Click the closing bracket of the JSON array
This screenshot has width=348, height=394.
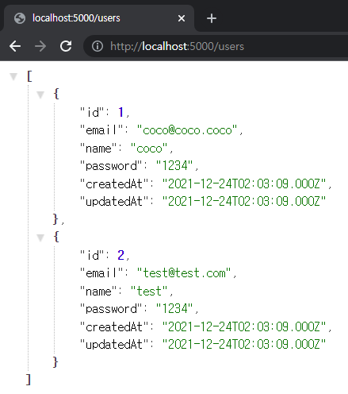[x=29, y=380]
